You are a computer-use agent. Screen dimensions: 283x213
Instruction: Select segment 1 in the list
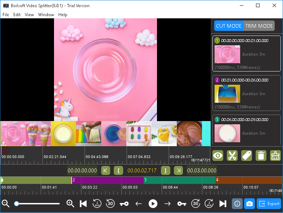(x=247, y=54)
